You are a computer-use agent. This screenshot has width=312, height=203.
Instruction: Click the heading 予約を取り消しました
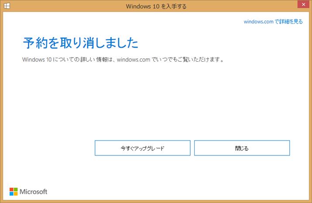click(81, 43)
